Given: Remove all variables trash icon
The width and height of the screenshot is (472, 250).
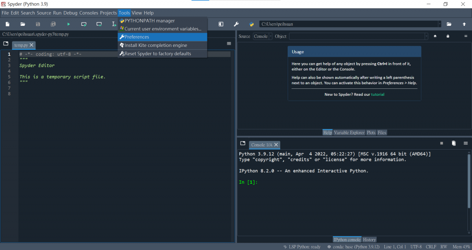Looking at the screenshot, I should point(454,143).
